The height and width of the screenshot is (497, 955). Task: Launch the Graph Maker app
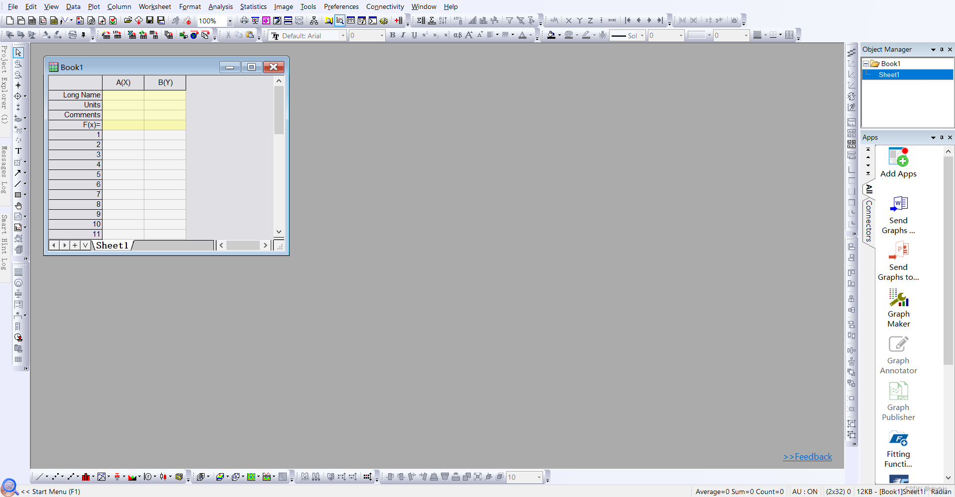(898, 309)
